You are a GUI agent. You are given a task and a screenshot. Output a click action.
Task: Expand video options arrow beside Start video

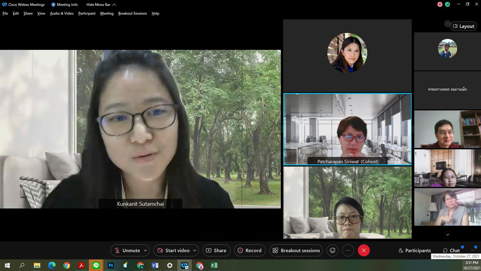(195, 251)
